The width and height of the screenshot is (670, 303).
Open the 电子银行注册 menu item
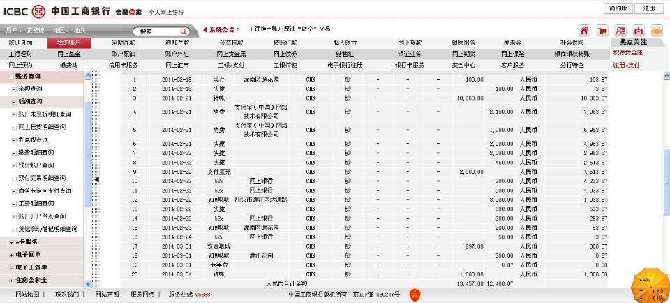click(344, 66)
